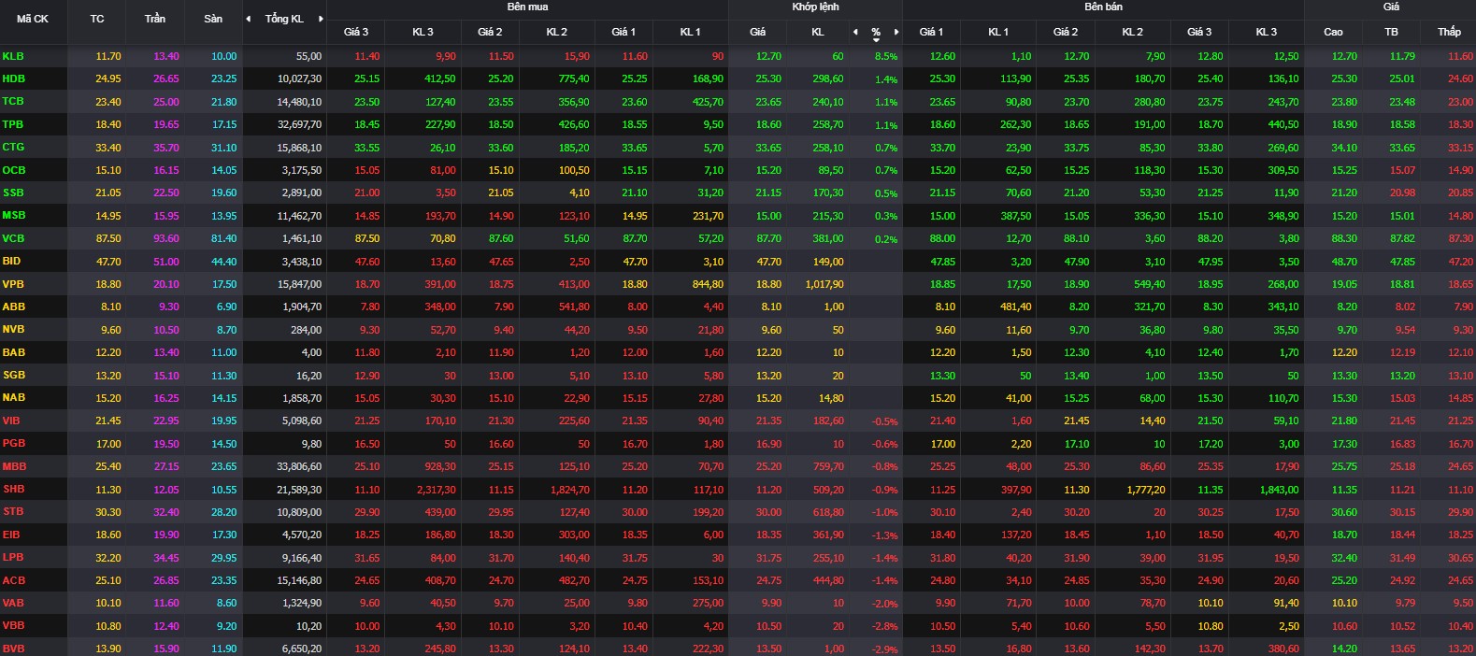This screenshot has width=1476, height=656.
Task: Click the Khớp lệnh group header
Action: [x=815, y=7]
